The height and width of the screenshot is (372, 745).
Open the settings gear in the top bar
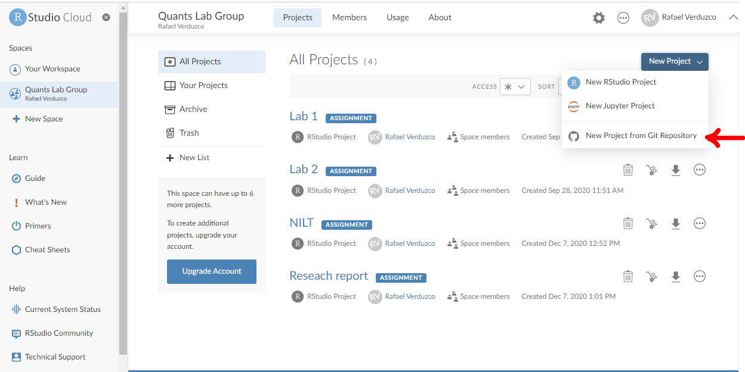pyautogui.click(x=598, y=18)
